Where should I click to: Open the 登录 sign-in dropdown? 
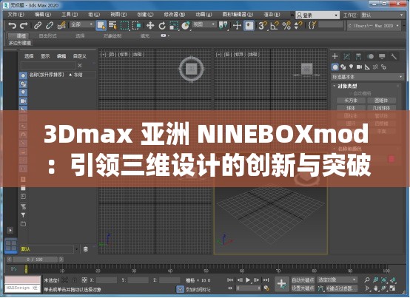pyautogui.click(x=317, y=15)
